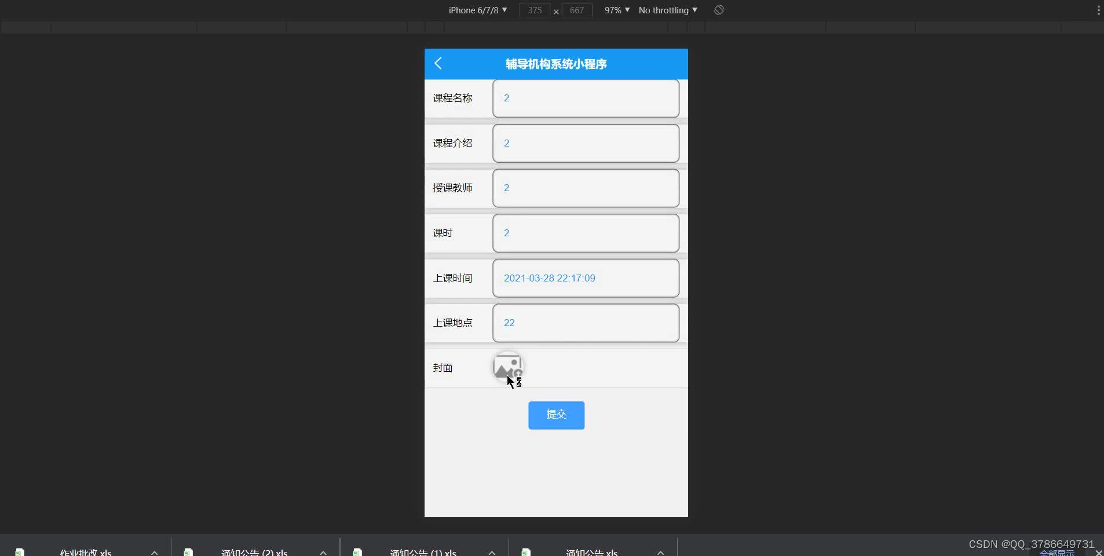Open the device selector iPhone 6/7/8

478,10
